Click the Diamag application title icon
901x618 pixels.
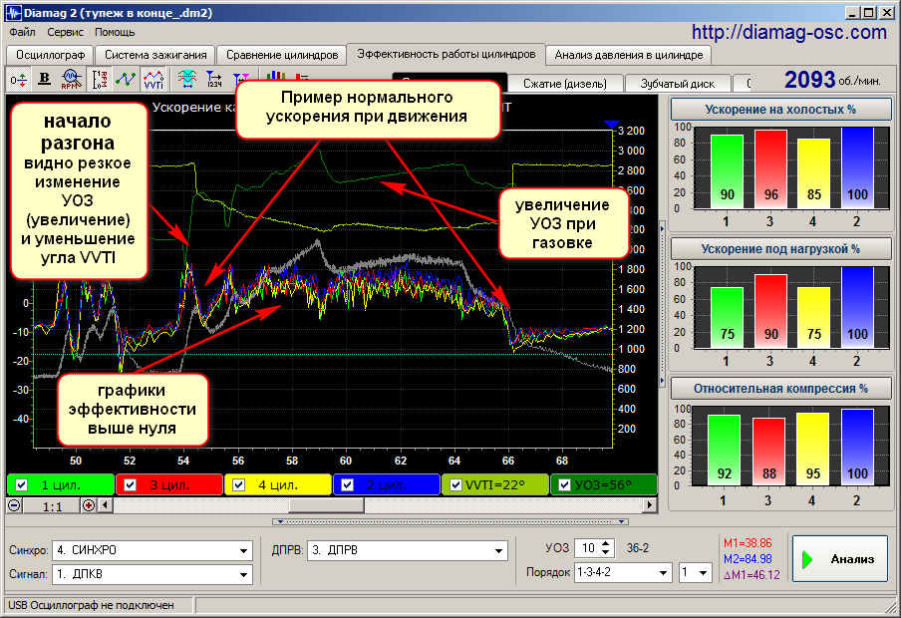click(x=13, y=12)
